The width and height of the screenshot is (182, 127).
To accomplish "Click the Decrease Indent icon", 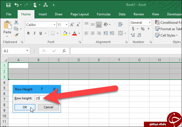I will tap(106, 33).
